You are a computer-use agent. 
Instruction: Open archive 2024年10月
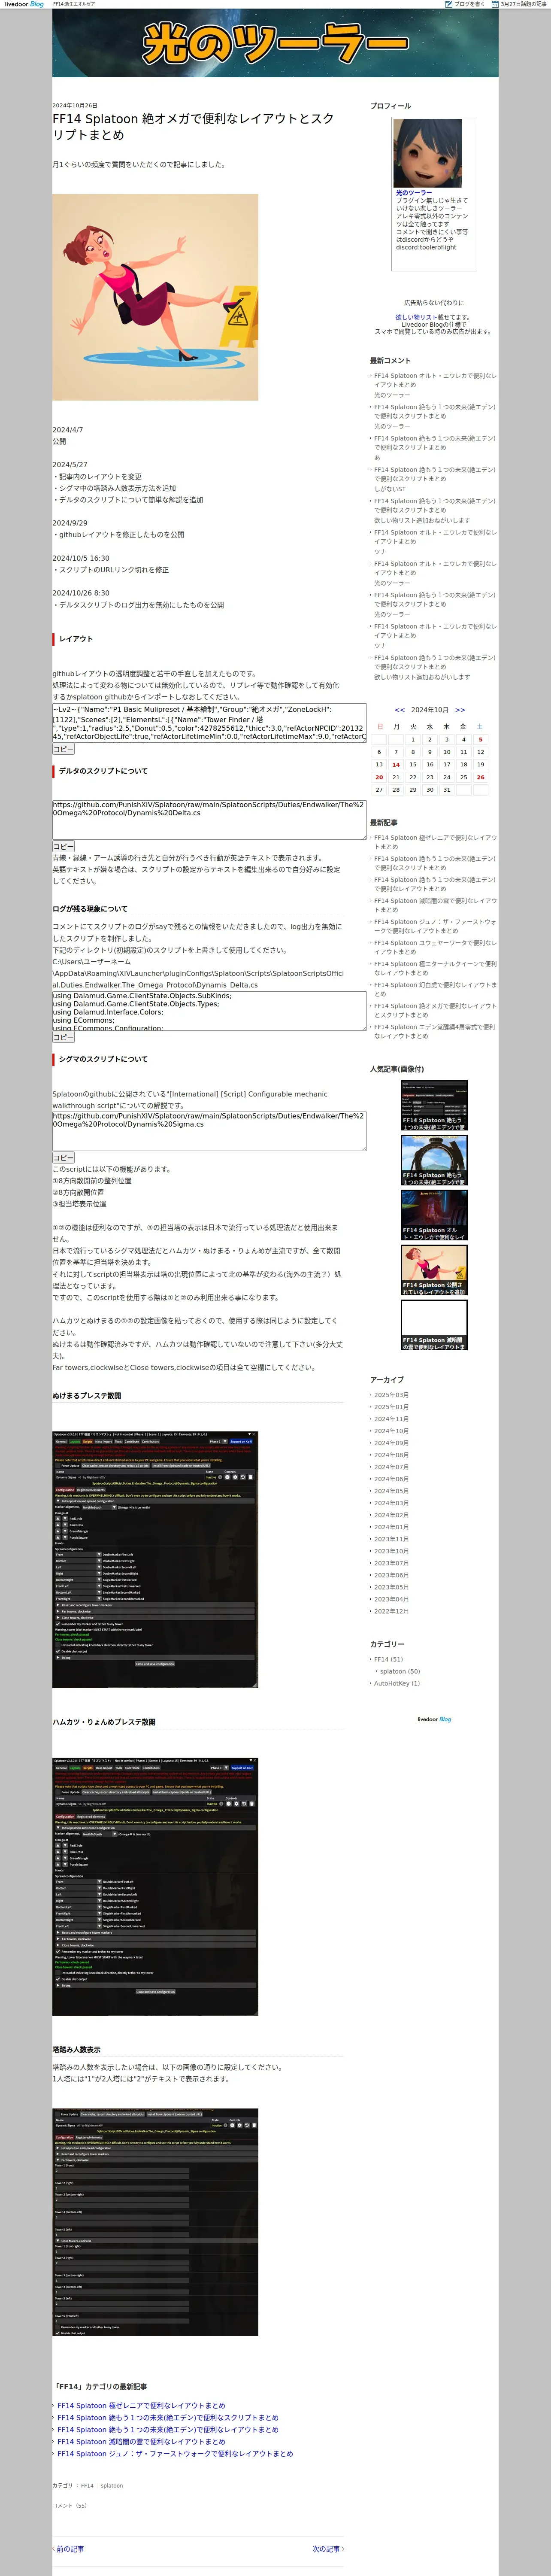(x=391, y=1431)
